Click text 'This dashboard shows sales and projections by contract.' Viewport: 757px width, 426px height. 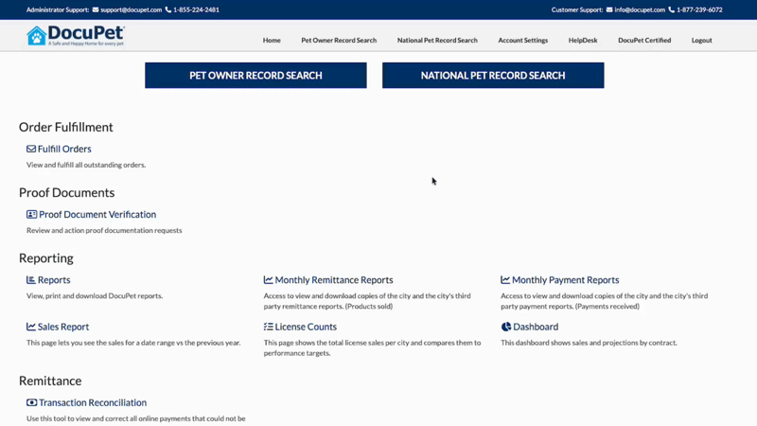tap(589, 343)
